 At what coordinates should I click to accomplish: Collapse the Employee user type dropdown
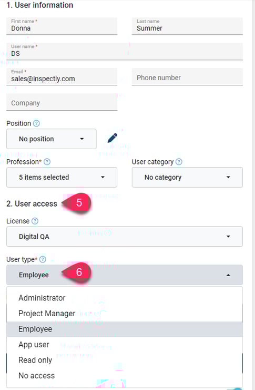[125, 275]
